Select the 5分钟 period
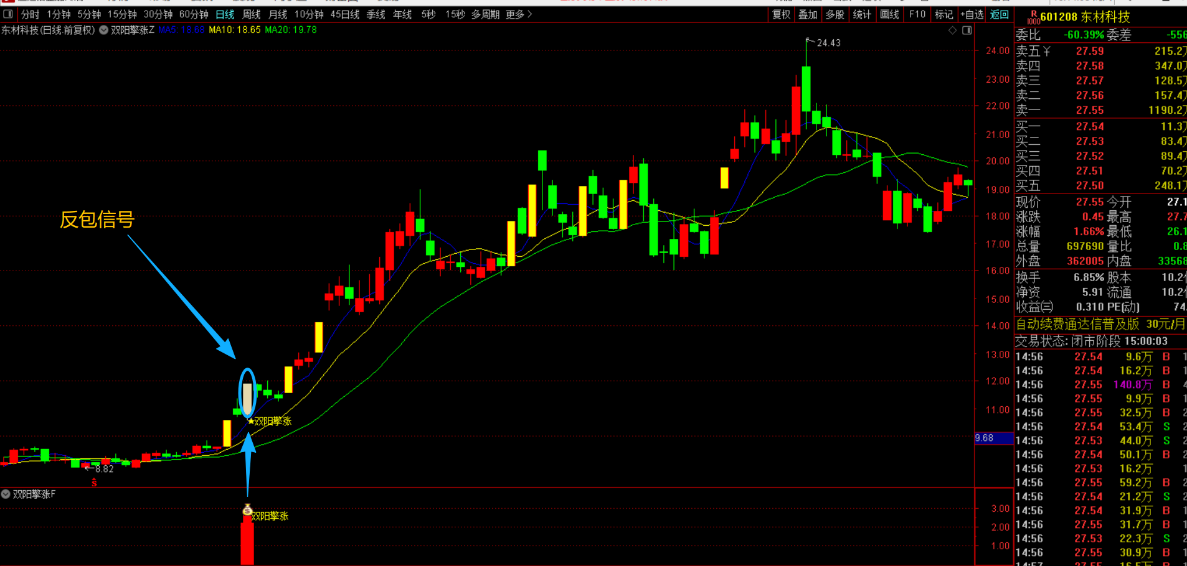 [89, 14]
